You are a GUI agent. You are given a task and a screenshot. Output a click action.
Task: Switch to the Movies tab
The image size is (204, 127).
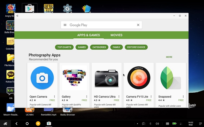tap(117, 35)
